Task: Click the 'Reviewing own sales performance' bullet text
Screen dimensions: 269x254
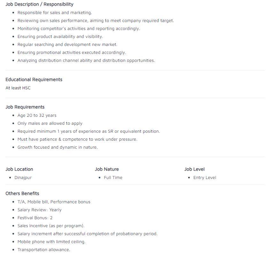Action: [96, 20]
